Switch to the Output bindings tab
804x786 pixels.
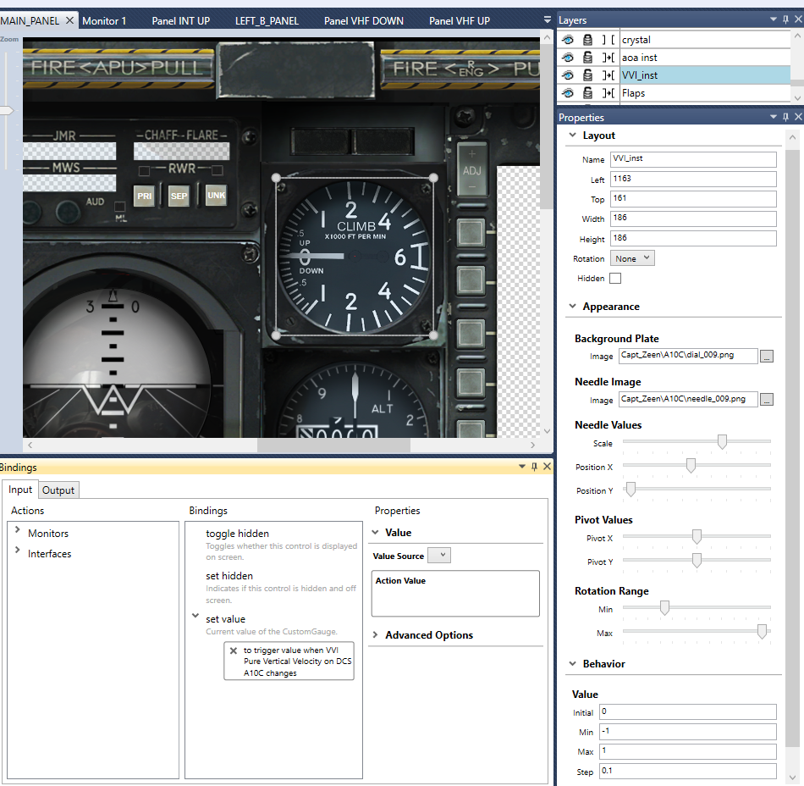58,490
